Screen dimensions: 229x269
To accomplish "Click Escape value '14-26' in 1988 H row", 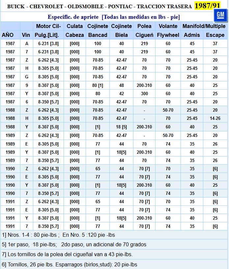I will pyautogui.click(x=215, y=118).
